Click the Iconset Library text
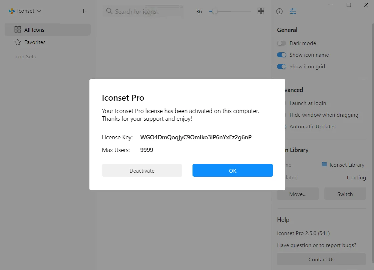The height and width of the screenshot is (270, 374). click(x=347, y=165)
